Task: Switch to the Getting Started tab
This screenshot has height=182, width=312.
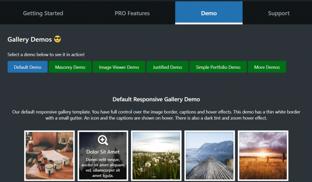Action: point(43,13)
